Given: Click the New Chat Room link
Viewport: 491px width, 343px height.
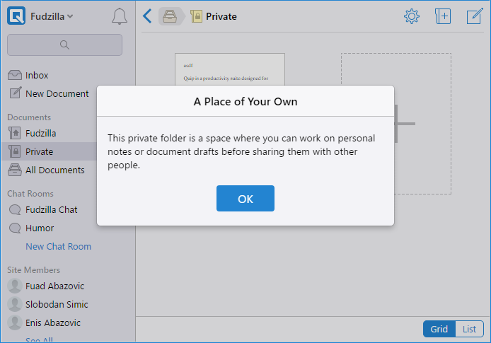Looking at the screenshot, I should [58, 247].
